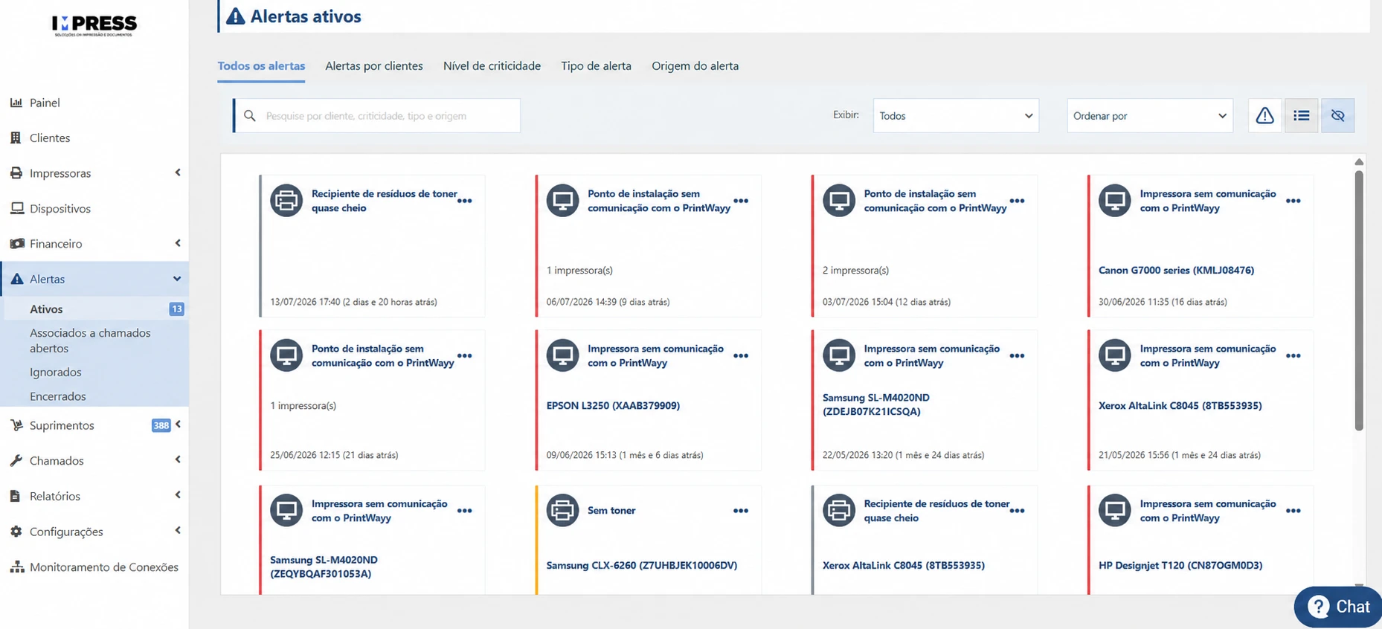Viewport: 1382px width, 629px height.
Task: Open the Chat help button
Action: coord(1339,607)
